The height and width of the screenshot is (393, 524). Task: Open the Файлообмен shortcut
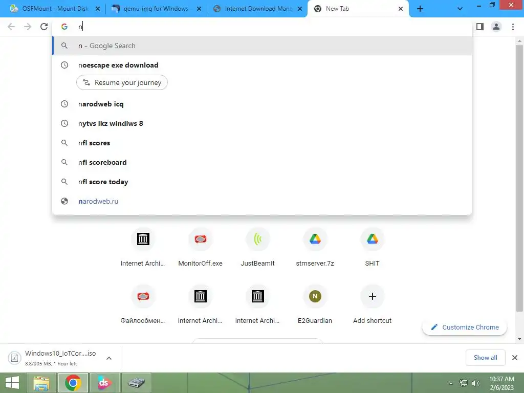[x=143, y=304]
